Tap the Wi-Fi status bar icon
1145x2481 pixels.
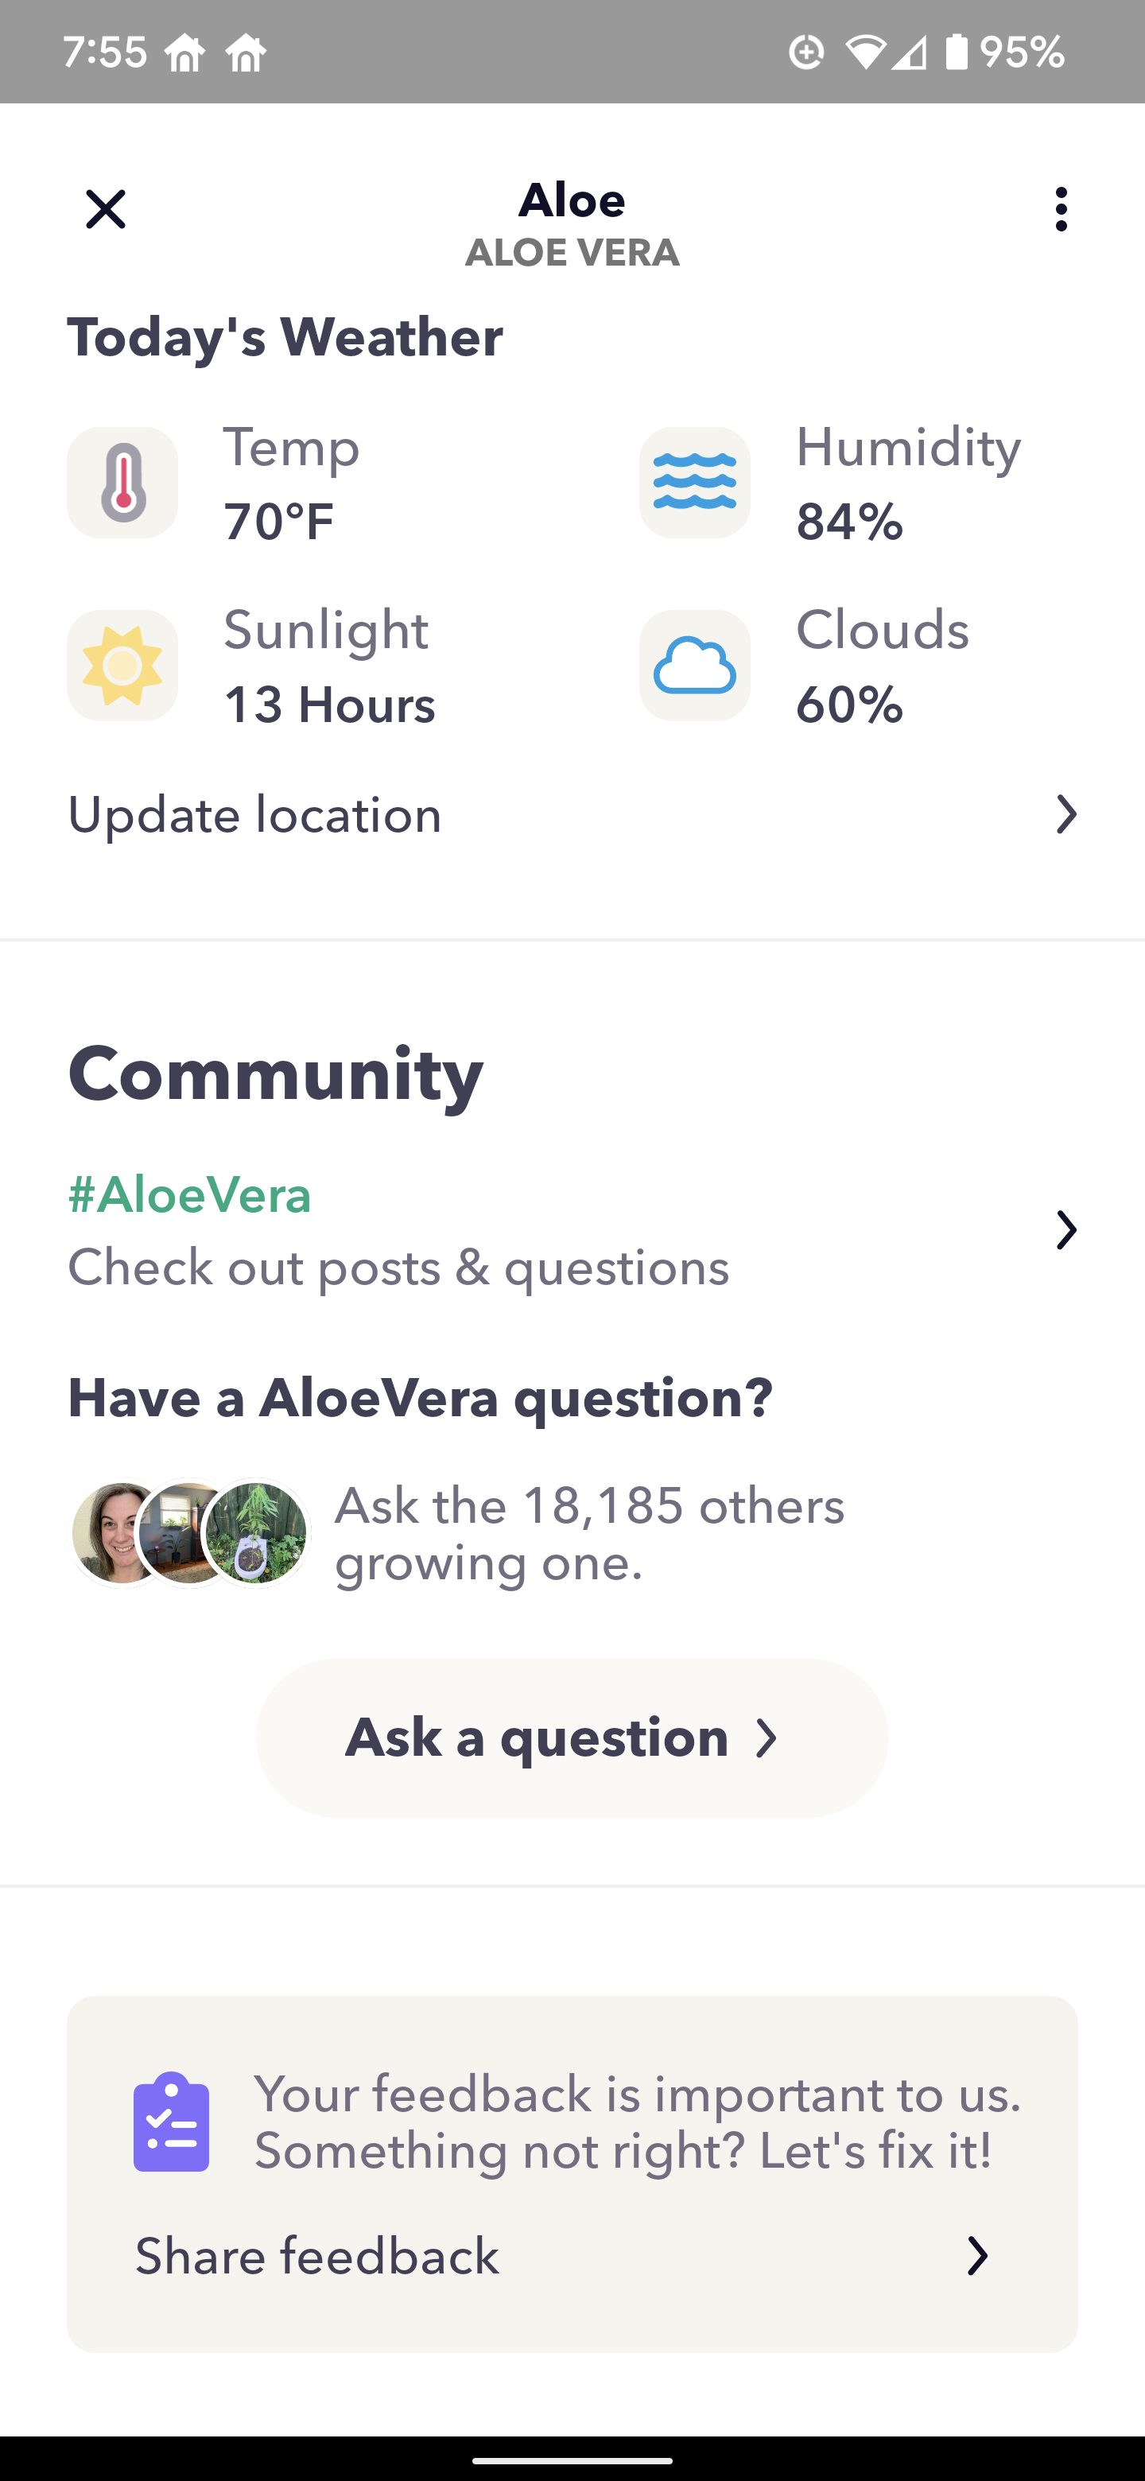(865, 52)
